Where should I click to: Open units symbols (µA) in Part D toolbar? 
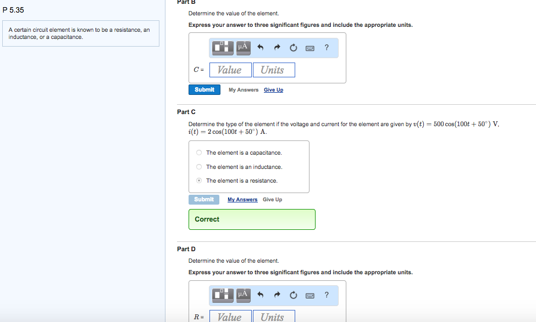pos(243,295)
